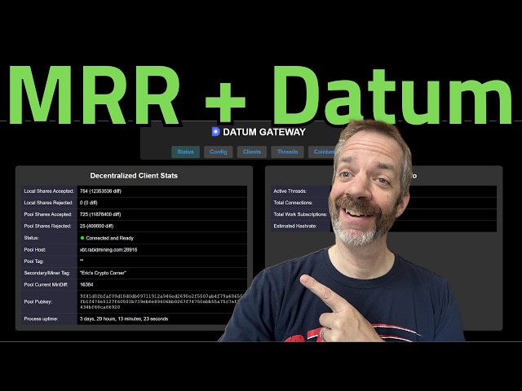This screenshot has height=391, width=522.
Task: Click the green Connected and Ready status dot
Action: click(x=82, y=238)
